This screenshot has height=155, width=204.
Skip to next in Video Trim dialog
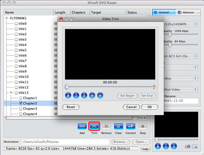click(x=100, y=96)
